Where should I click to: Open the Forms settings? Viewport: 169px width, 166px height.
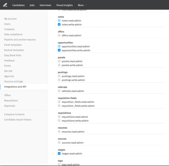coord(7,66)
